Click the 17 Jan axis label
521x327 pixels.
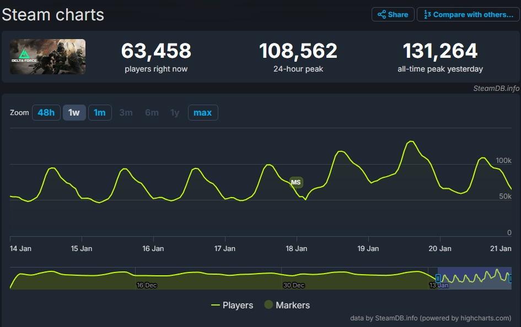[x=224, y=248]
